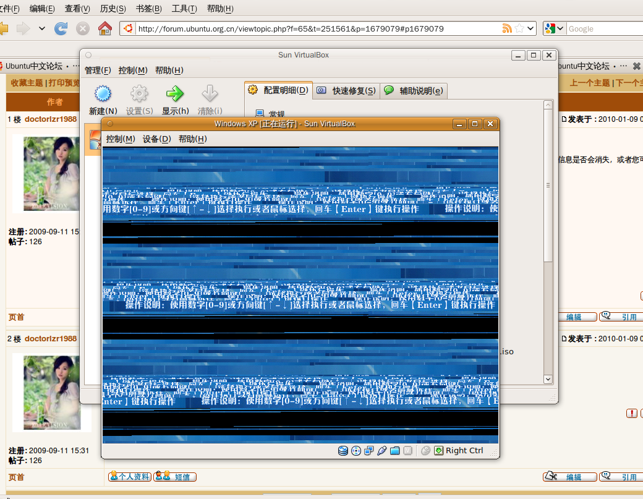Open the Help (帮助) menu in the VirtualBox manager

(169, 70)
